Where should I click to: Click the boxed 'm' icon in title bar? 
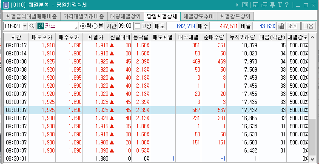pyautogui.click(x=245, y=5)
